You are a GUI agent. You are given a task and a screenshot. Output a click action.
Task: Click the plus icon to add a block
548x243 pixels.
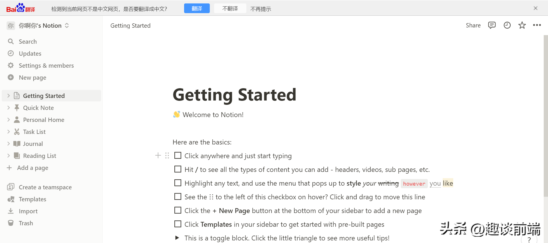(158, 155)
